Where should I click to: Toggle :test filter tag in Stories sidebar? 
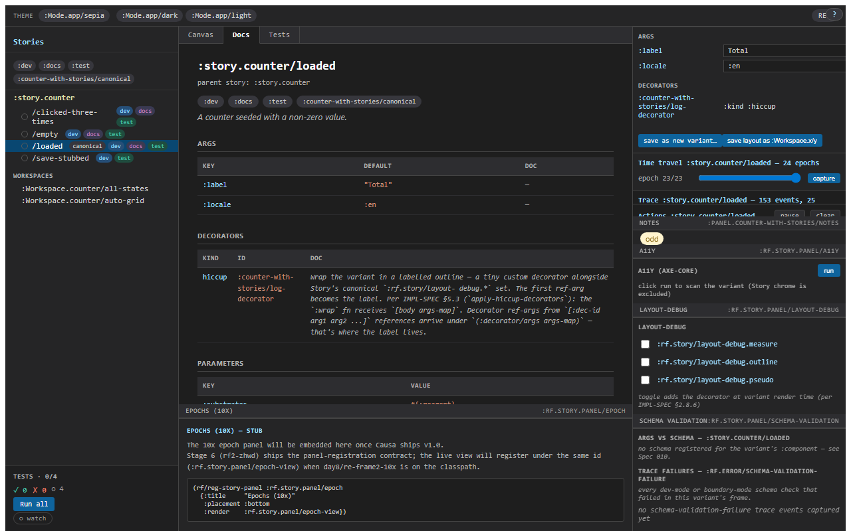pyautogui.click(x=80, y=66)
